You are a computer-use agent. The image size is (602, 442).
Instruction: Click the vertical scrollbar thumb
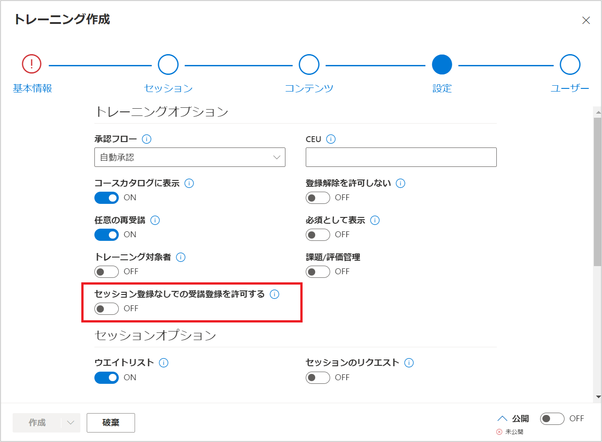click(x=598, y=191)
